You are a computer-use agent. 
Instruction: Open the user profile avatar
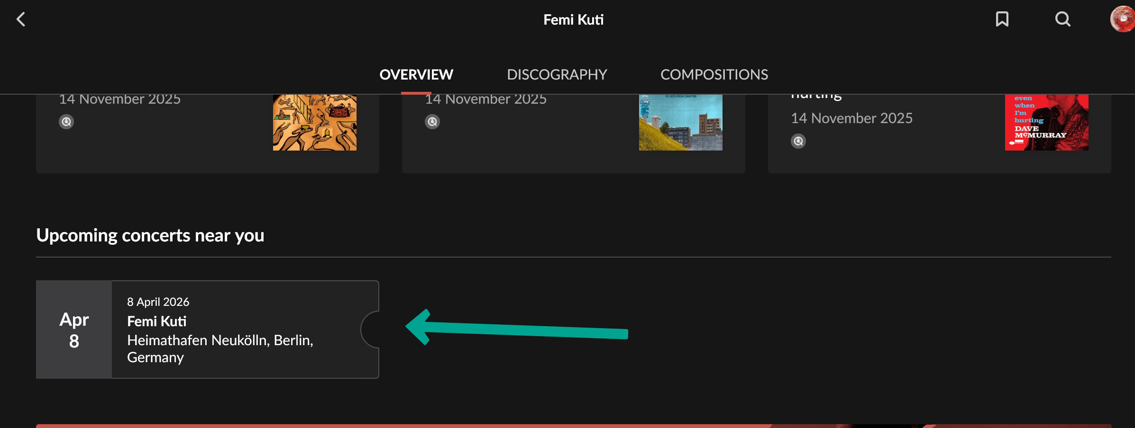point(1123,19)
